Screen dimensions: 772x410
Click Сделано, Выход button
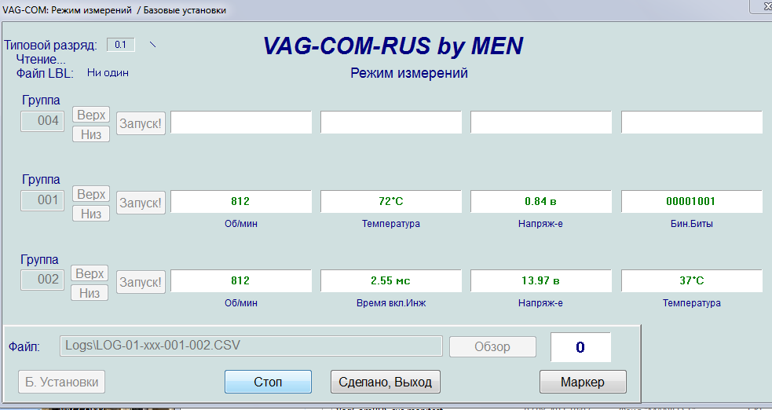pos(385,382)
